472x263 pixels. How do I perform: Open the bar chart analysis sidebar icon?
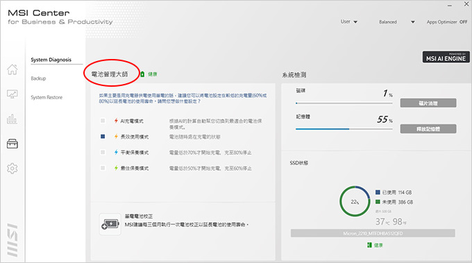(12, 119)
